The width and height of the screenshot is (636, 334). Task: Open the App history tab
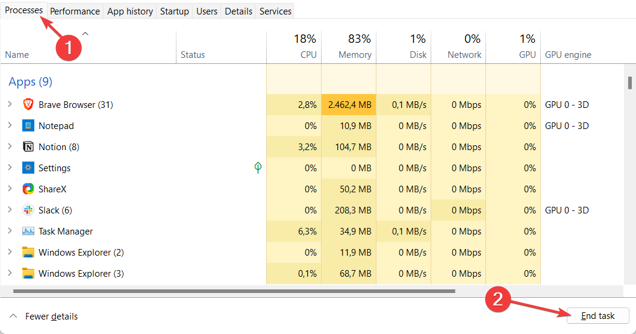pyautogui.click(x=130, y=11)
